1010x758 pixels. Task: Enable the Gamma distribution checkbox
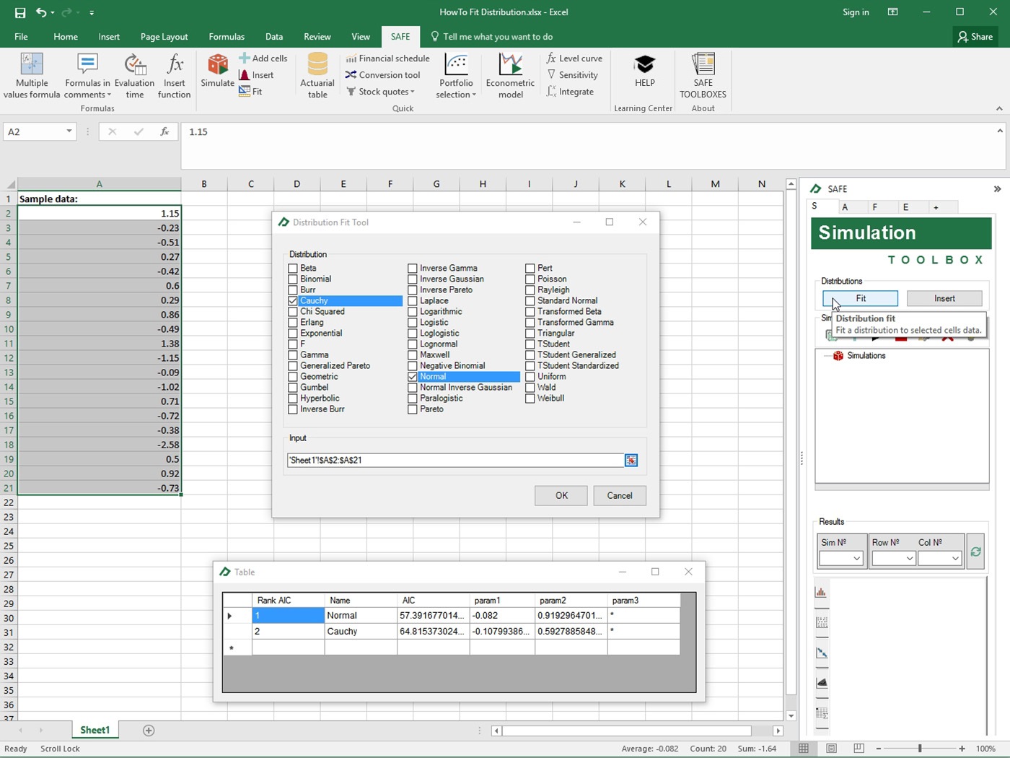click(293, 355)
